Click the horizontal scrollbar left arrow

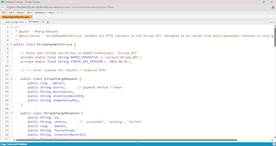pos(14,140)
